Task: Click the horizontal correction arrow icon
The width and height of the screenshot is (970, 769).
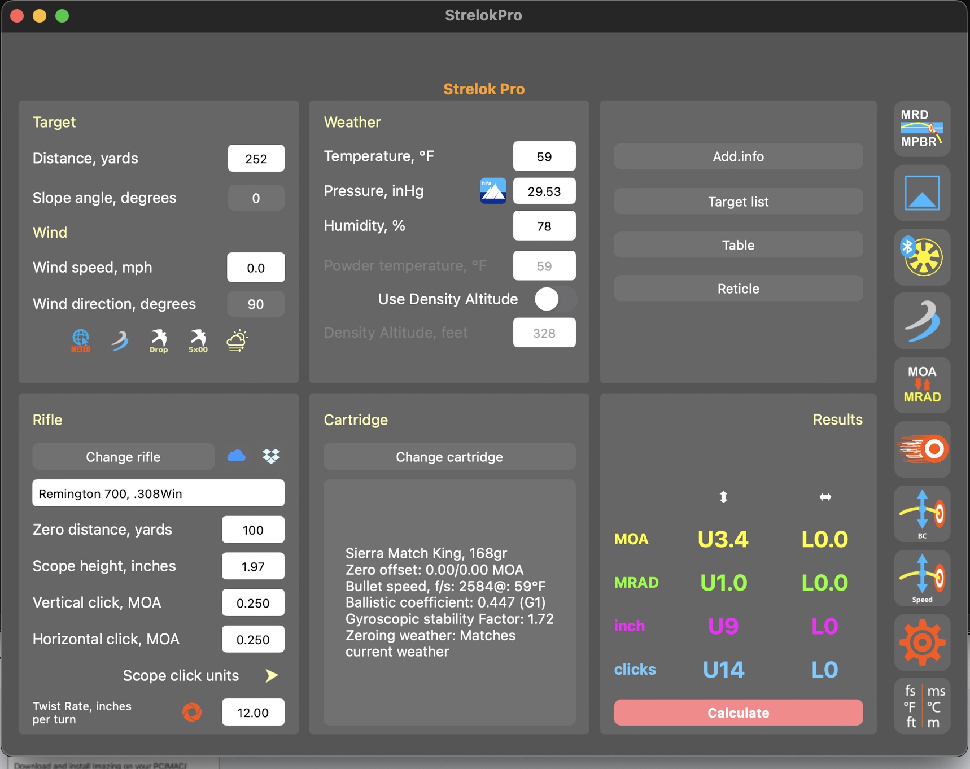Action: (x=825, y=497)
